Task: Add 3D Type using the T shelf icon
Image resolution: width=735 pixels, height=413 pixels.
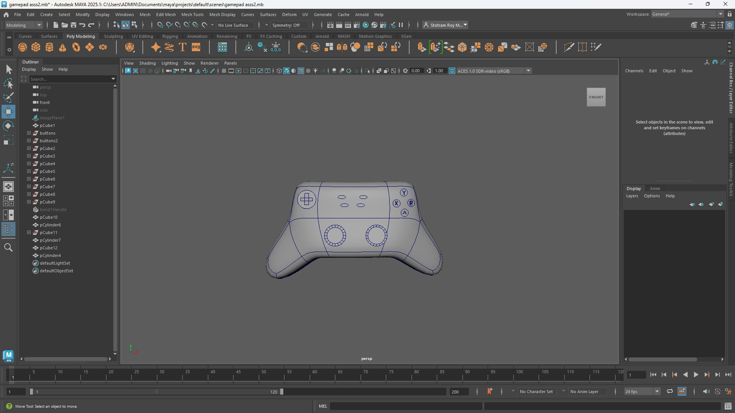Action: (x=182, y=47)
